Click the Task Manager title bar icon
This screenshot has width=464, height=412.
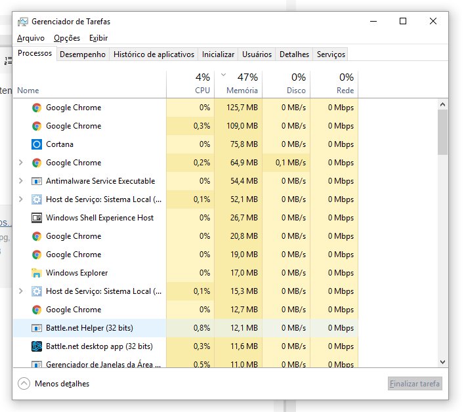coord(23,22)
